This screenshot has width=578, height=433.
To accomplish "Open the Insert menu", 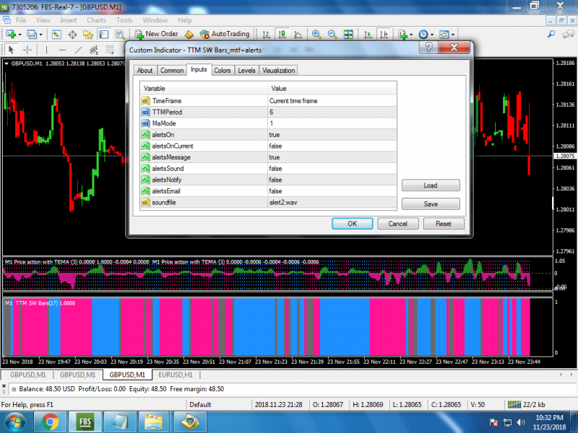I will [x=68, y=20].
